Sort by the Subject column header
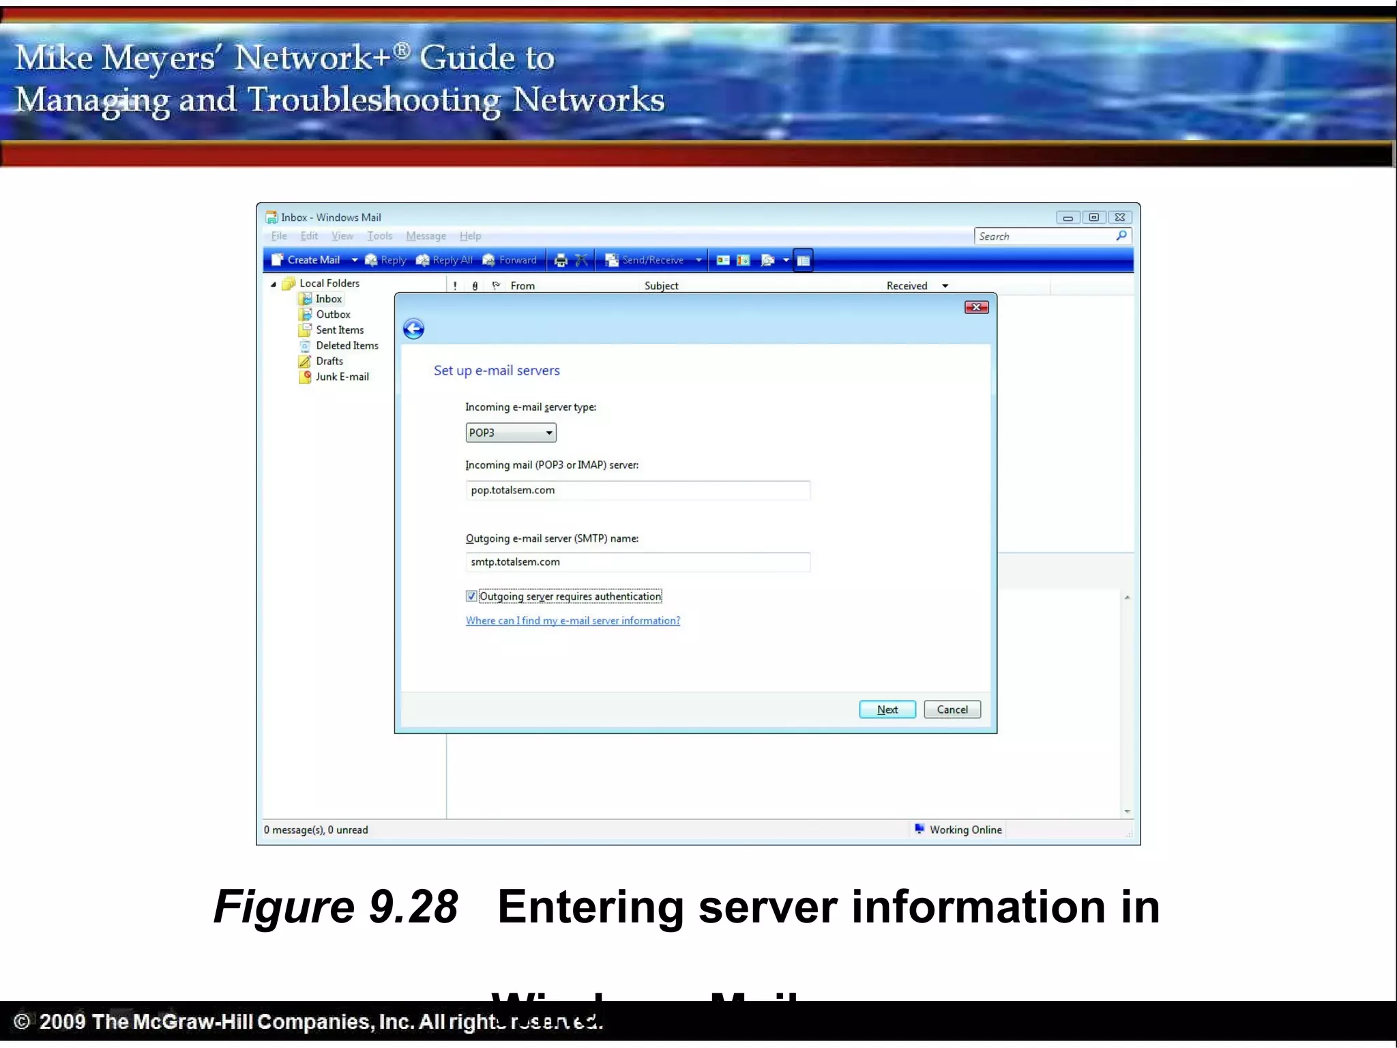The width and height of the screenshot is (1397, 1048). coord(661,286)
